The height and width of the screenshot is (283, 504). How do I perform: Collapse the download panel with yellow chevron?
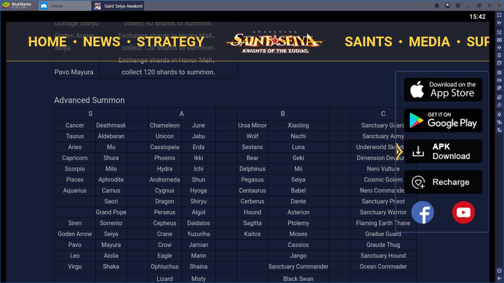tap(399, 151)
